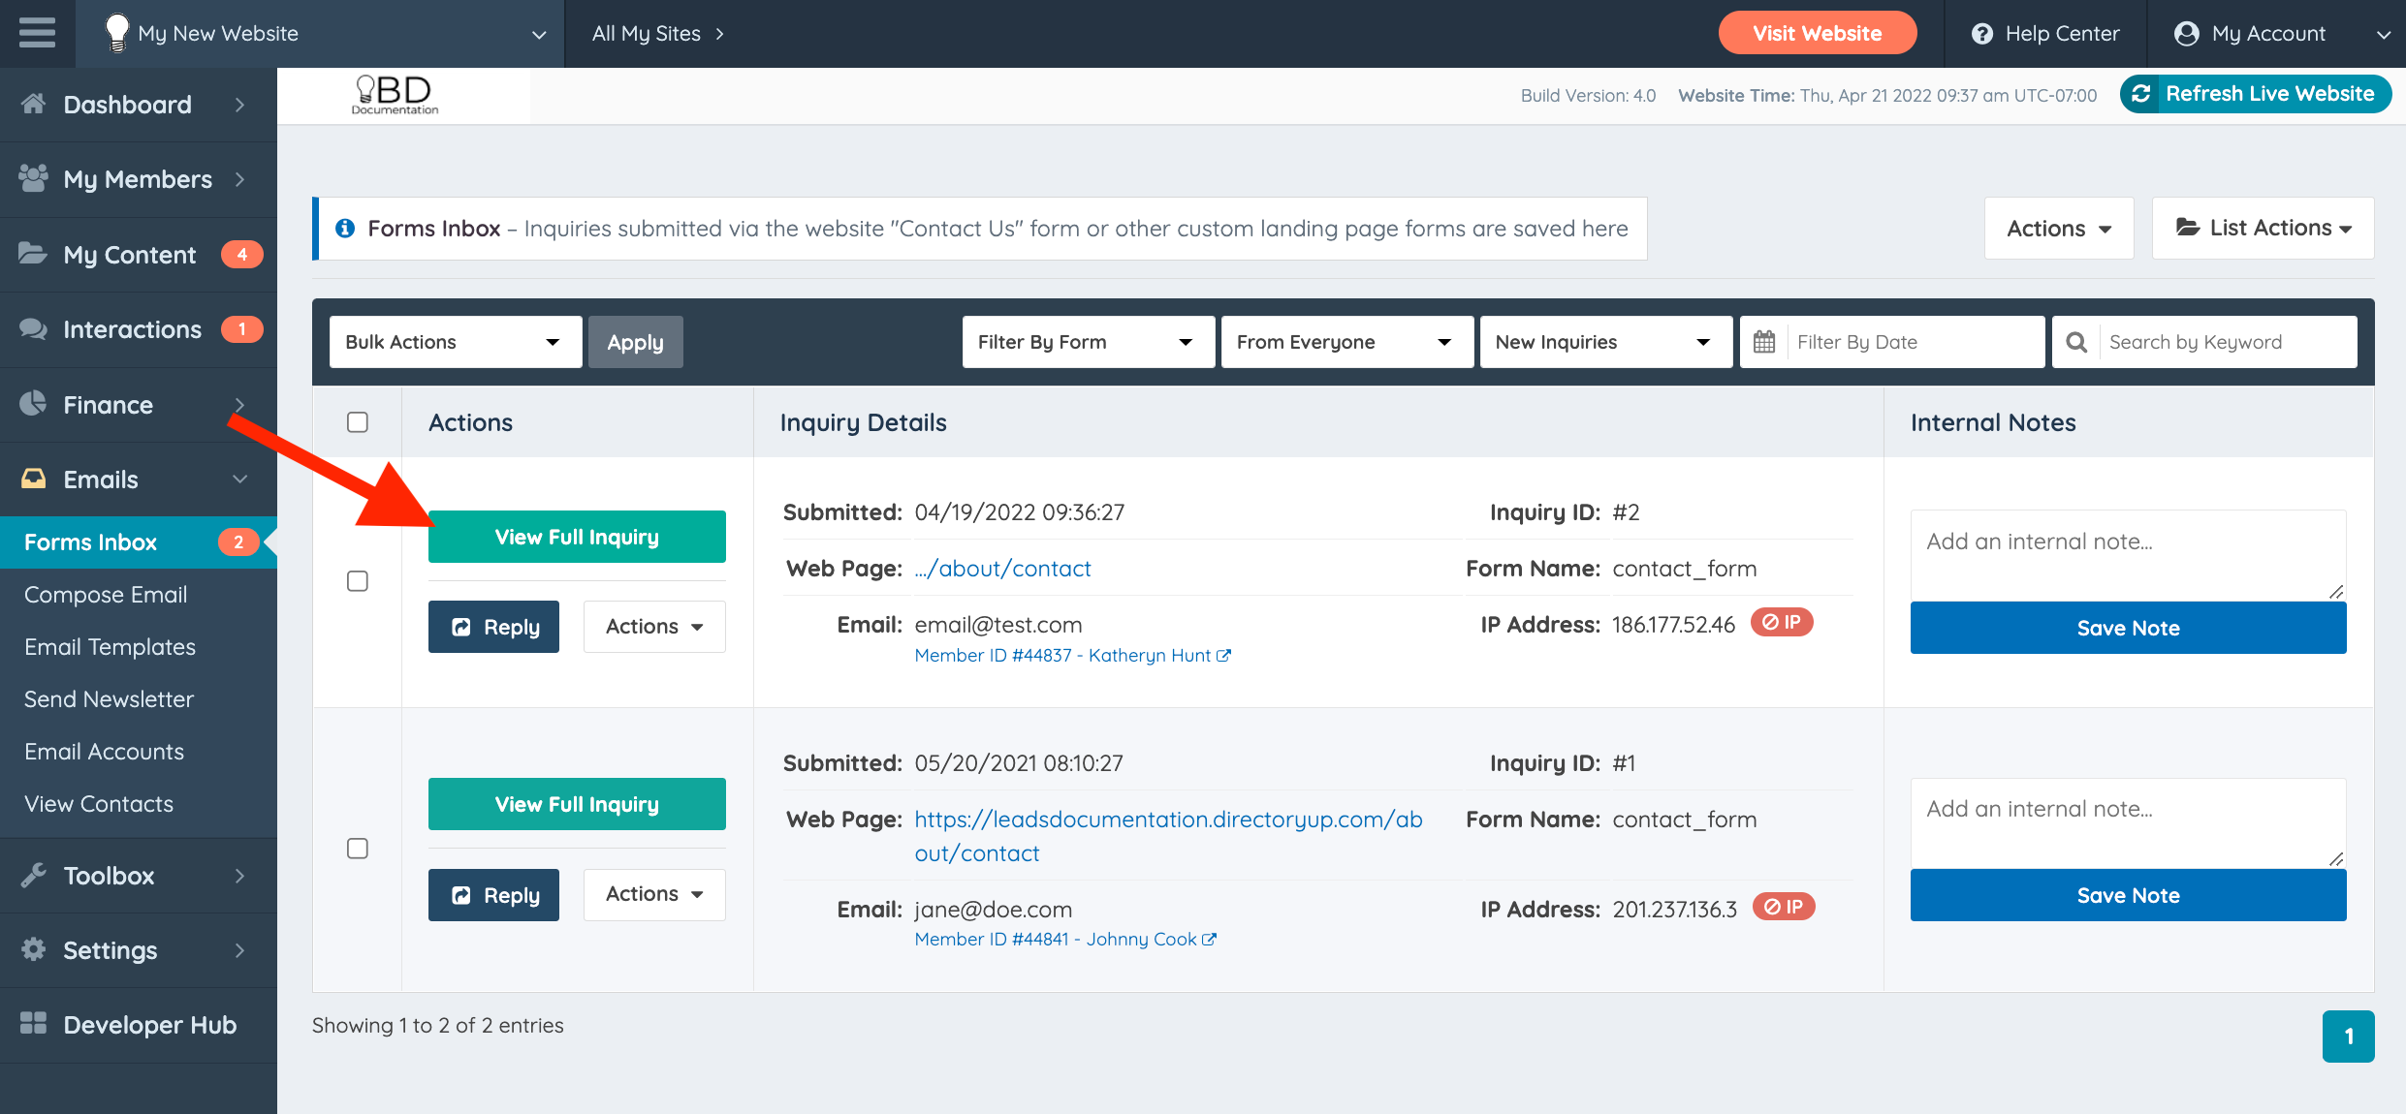Image resolution: width=2406 pixels, height=1114 pixels.
Task: Click the Refresh Live Website button
Action: pos(2256,94)
